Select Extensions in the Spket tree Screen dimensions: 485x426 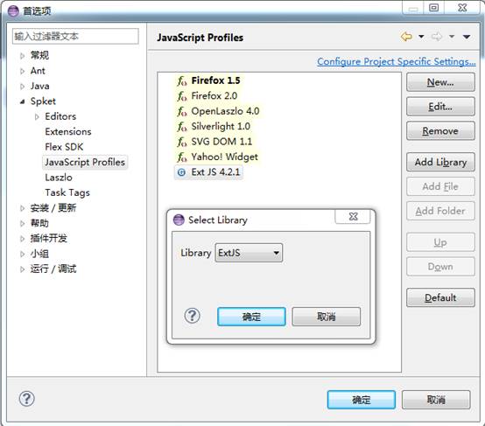click(x=68, y=132)
